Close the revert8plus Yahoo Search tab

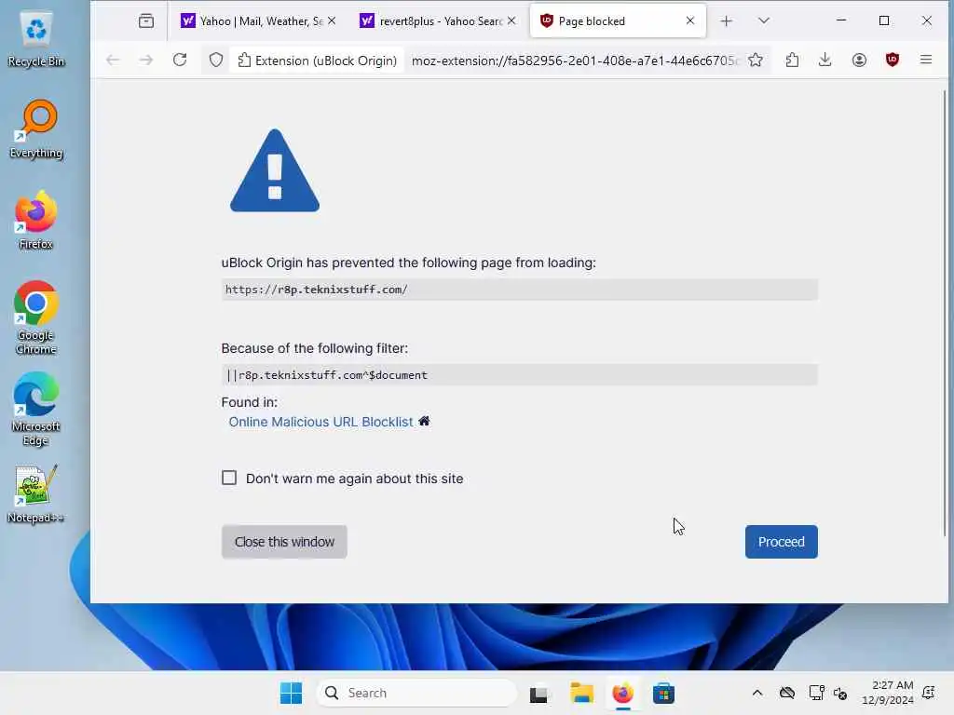[x=511, y=21]
